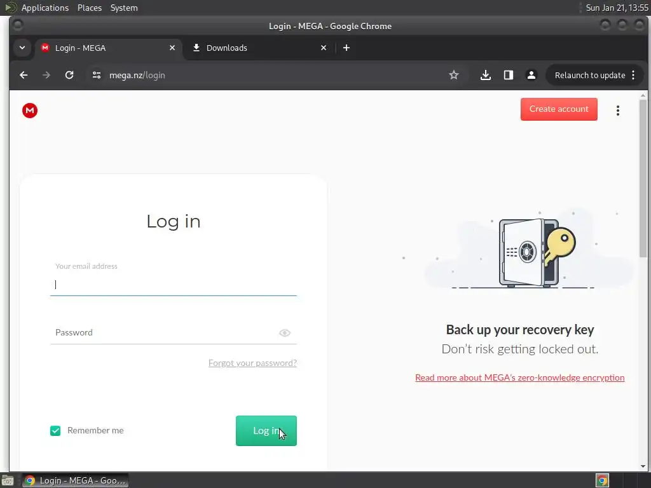Click the show desktop icon in taskbar
Viewport: 651px width, 488px height.
tap(8, 480)
